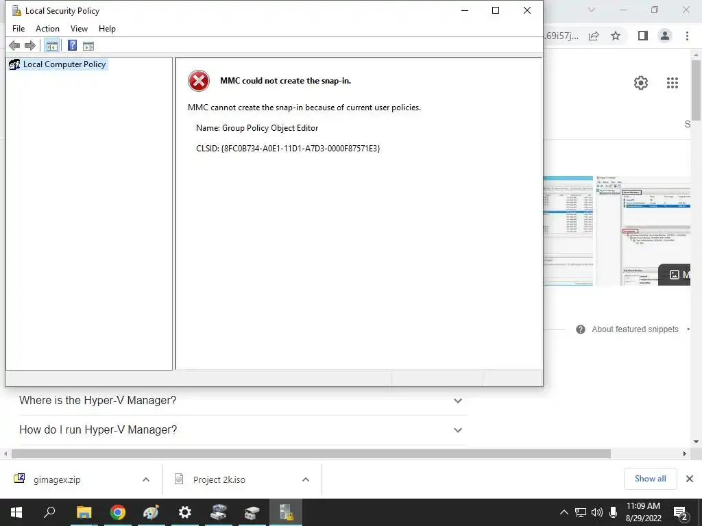This screenshot has width=702, height=526.
Task: Open Chrome three-dot menu
Action: 687,36
